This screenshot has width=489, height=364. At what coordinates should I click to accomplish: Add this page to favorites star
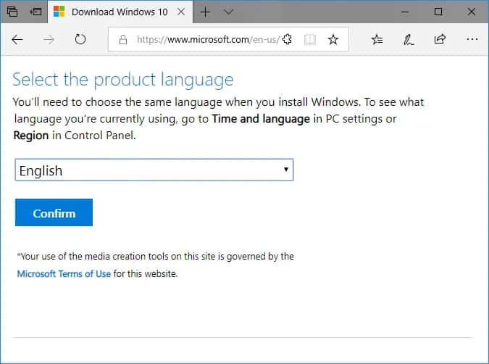[x=333, y=39]
